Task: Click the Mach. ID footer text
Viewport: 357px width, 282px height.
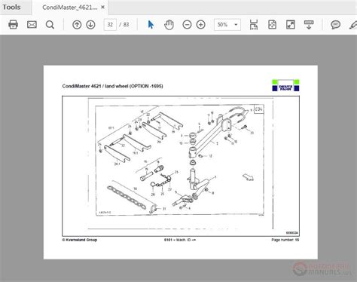Action: [x=180, y=240]
